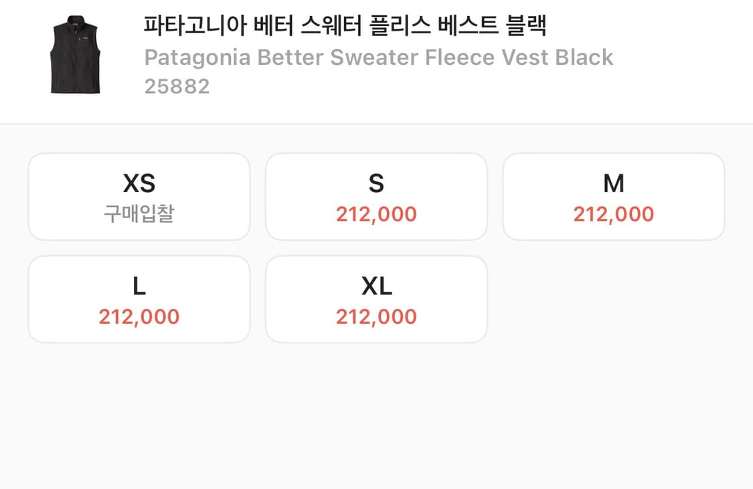The width and height of the screenshot is (753, 489).
Task: Choose size M option
Action: click(614, 196)
